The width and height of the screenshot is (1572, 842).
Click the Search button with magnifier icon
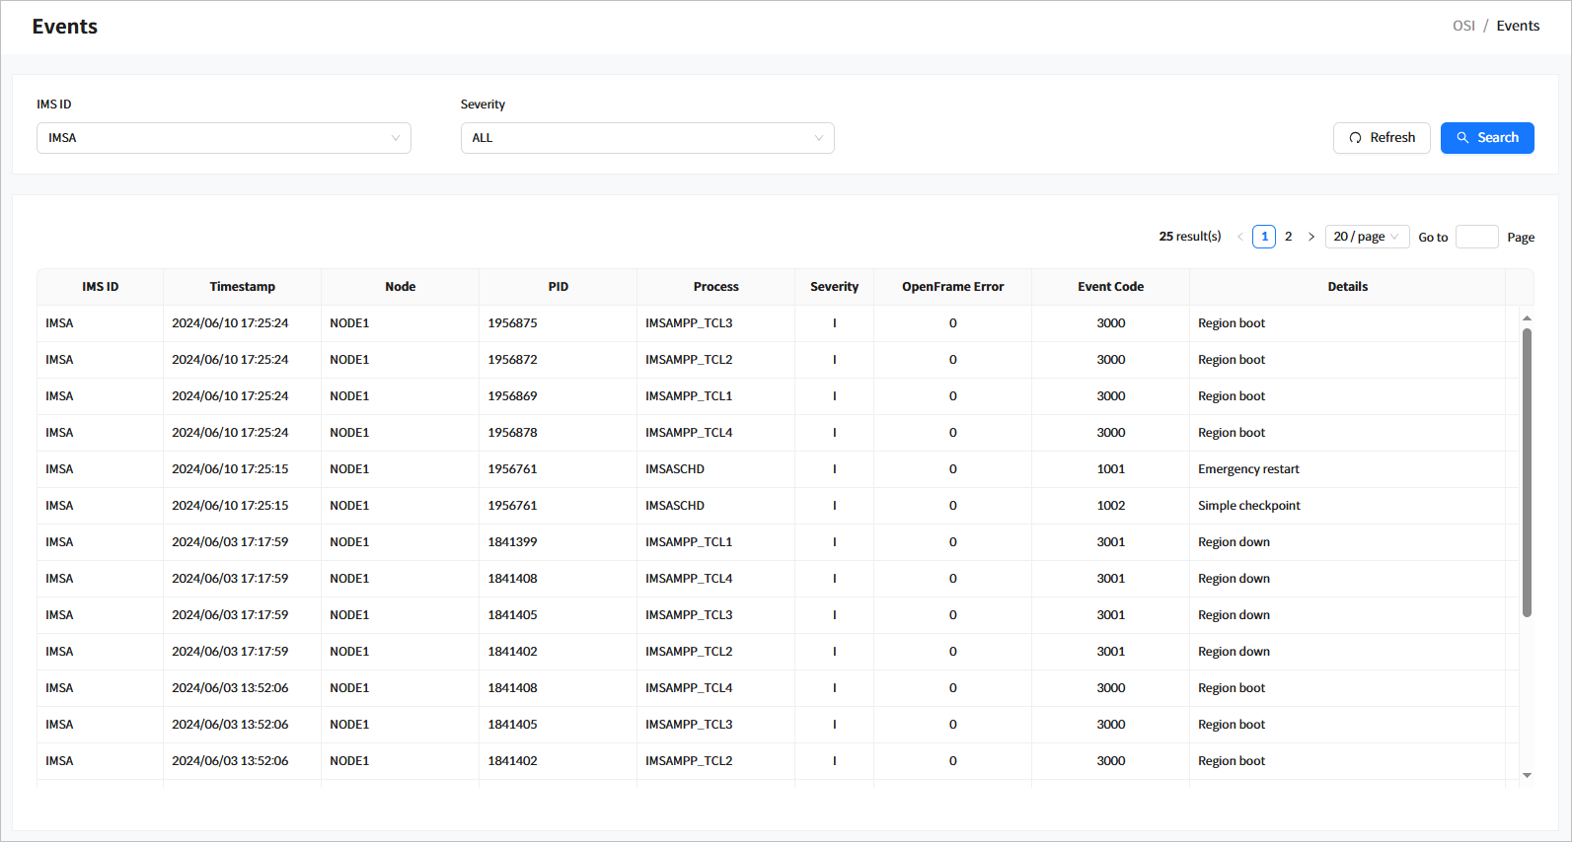pos(1486,138)
